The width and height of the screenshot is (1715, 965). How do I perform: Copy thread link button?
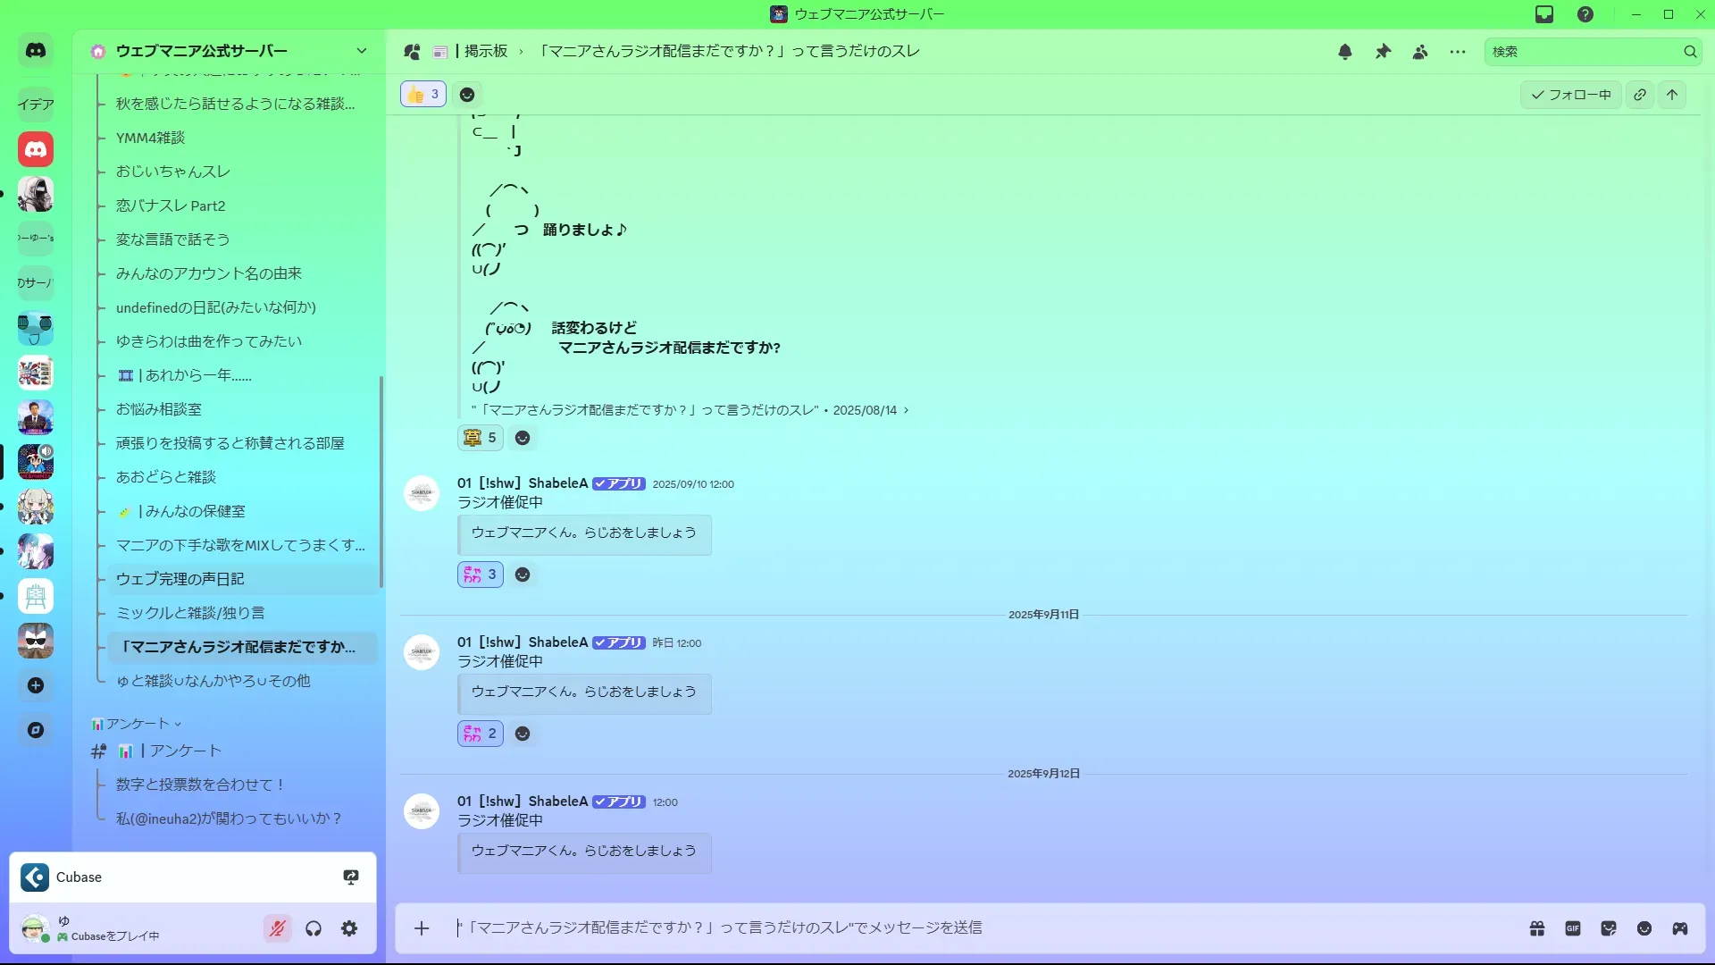[1640, 95]
